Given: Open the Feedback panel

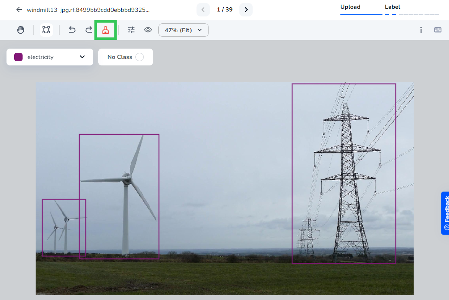Looking at the screenshot, I should (x=446, y=213).
